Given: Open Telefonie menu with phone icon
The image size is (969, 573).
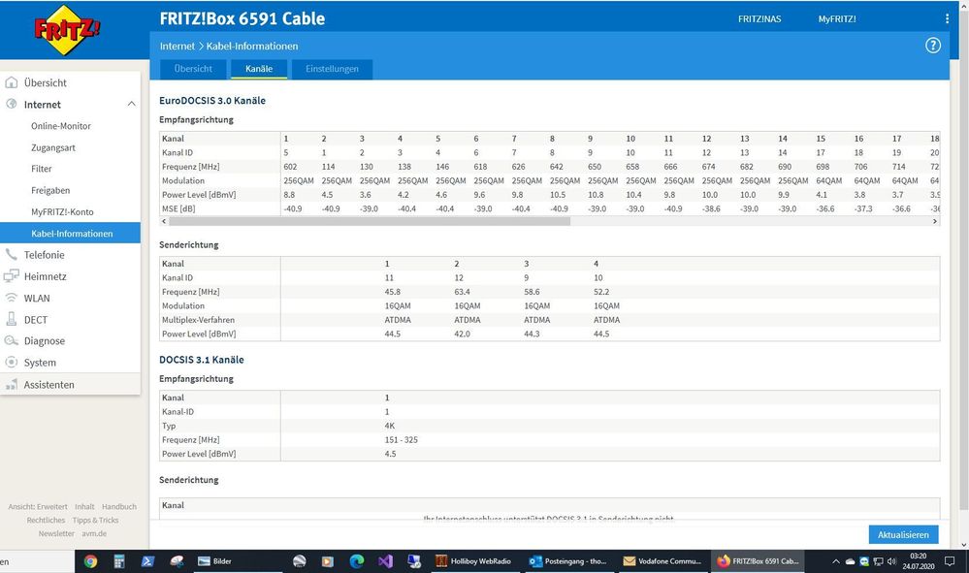Looking at the screenshot, I should (44, 255).
